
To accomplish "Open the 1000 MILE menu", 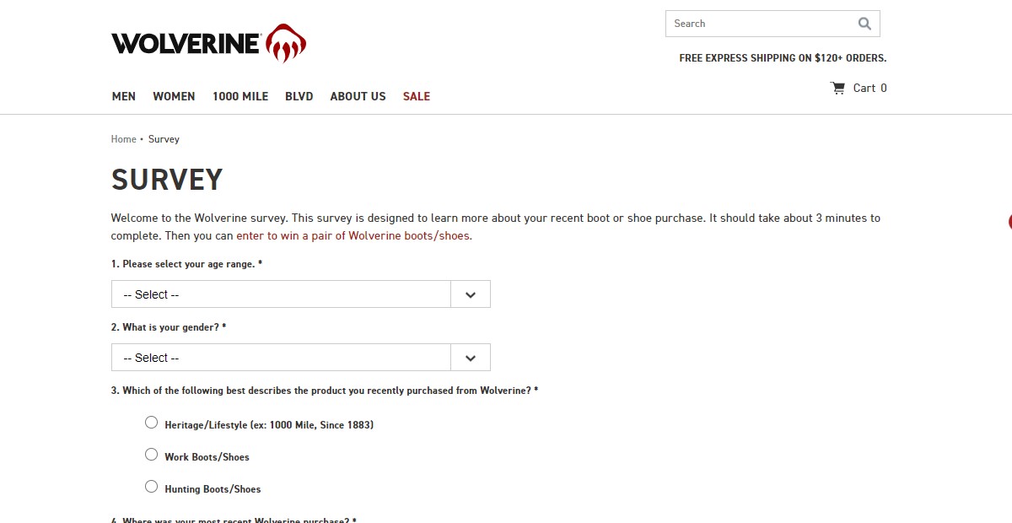I will (x=240, y=96).
